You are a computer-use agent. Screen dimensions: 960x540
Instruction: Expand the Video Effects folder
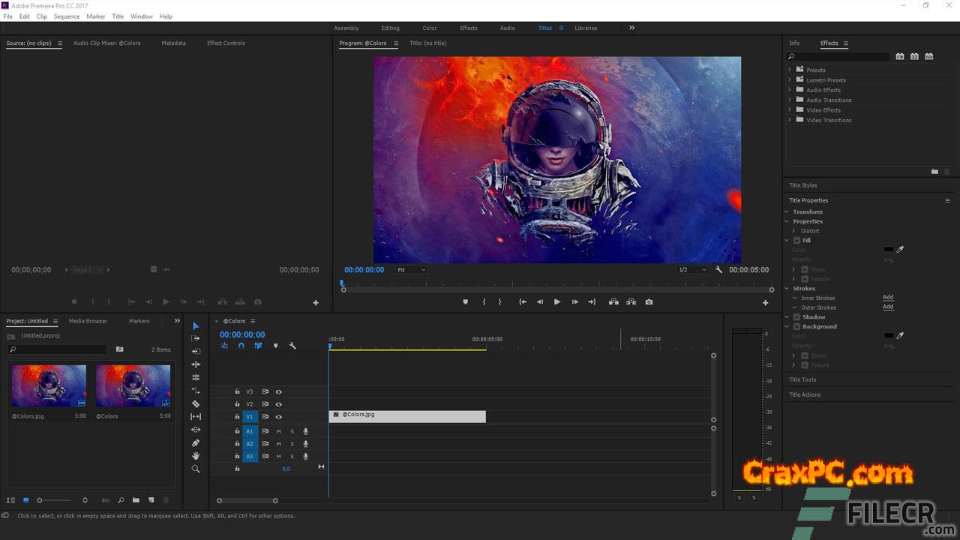click(x=790, y=110)
